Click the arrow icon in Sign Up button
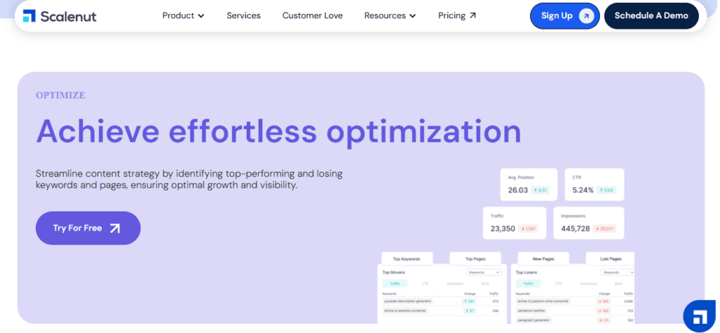Image resolution: width=720 pixels, height=333 pixels. 586,16
